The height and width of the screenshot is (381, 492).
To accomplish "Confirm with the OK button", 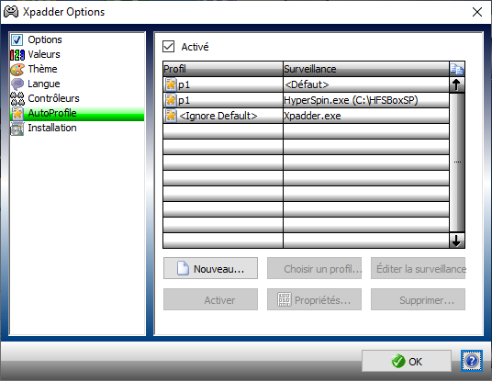I will point(407,361).
